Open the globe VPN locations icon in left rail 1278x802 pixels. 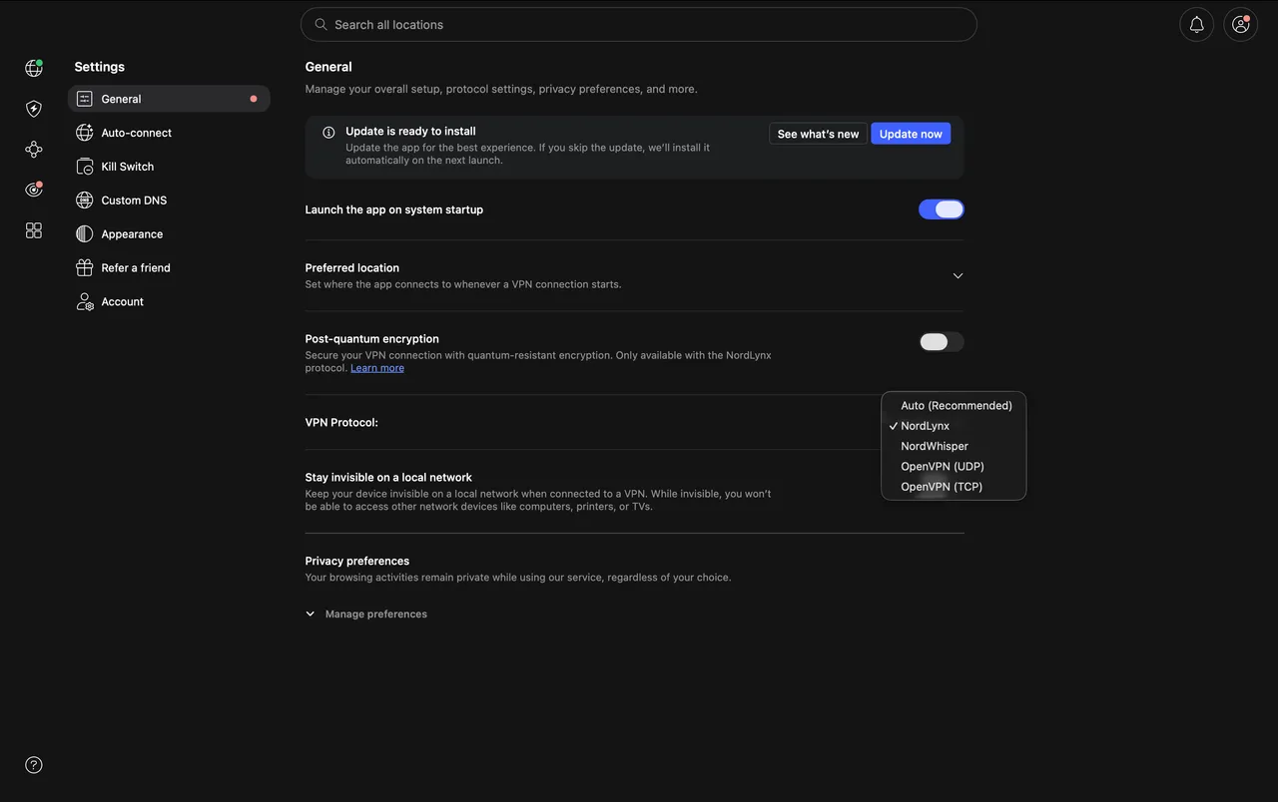coord(34,68)
